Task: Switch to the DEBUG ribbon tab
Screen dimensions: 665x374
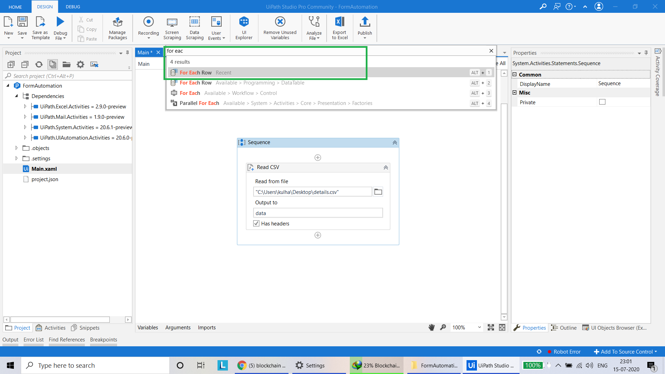Action: 73,7
